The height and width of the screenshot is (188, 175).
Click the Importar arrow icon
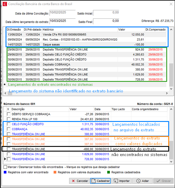pyautogui.click(x=116, y=181)
